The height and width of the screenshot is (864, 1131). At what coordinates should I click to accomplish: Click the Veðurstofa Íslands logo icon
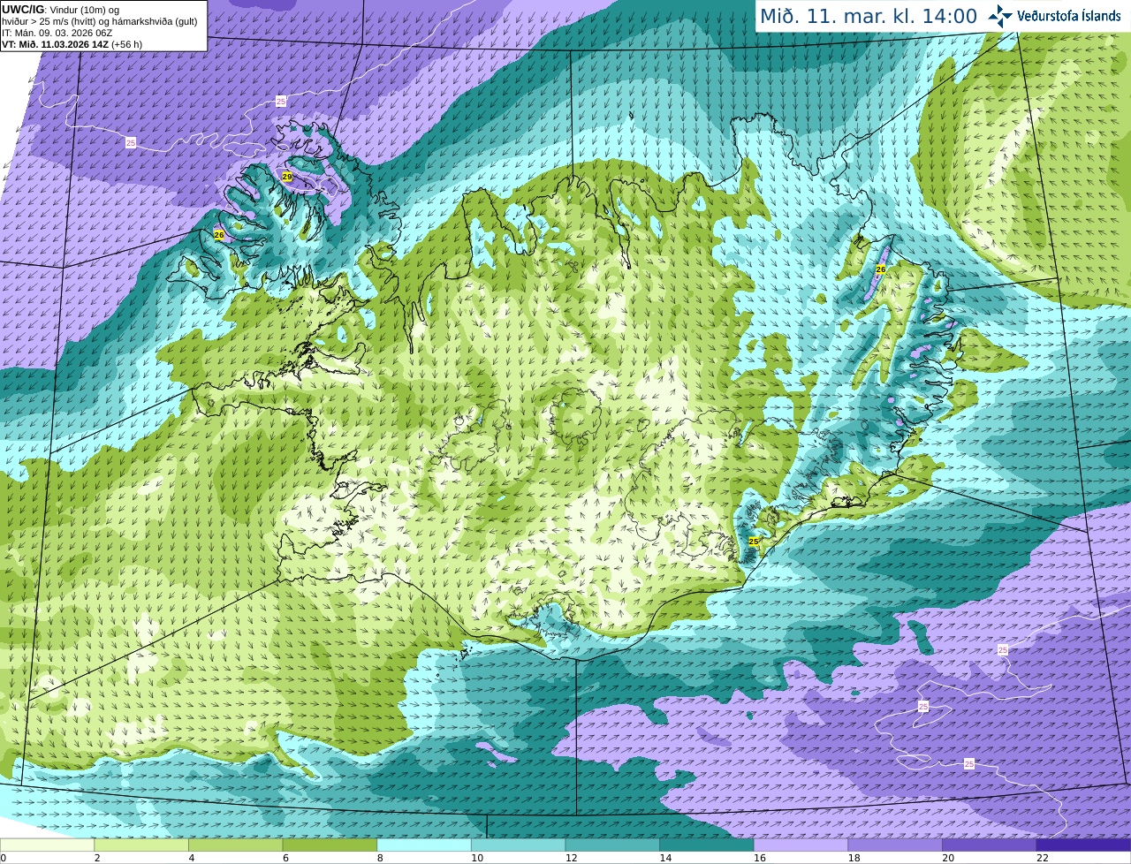tap(999, 16)
